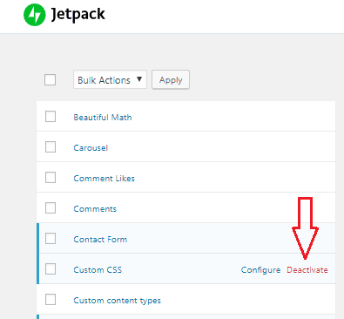Tick the select-all checkbox beside Bulk Actions
The image size is (344, 319).
50,80
